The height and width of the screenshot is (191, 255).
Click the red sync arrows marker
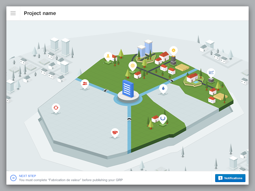tap(55, 108)
